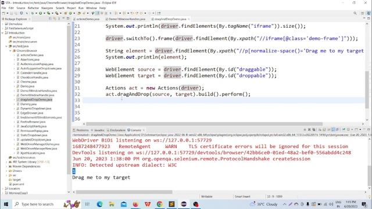Select CheckboxHandle.java in Package Explorer
The height and width of the screenshot is (209, 372).
click(34, 77)
